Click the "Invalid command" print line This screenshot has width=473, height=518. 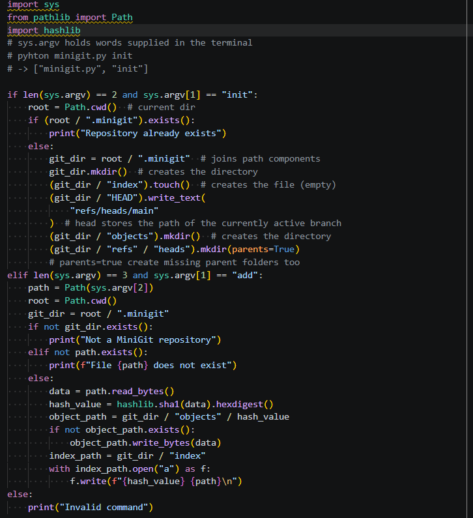(x=91, y=508)
